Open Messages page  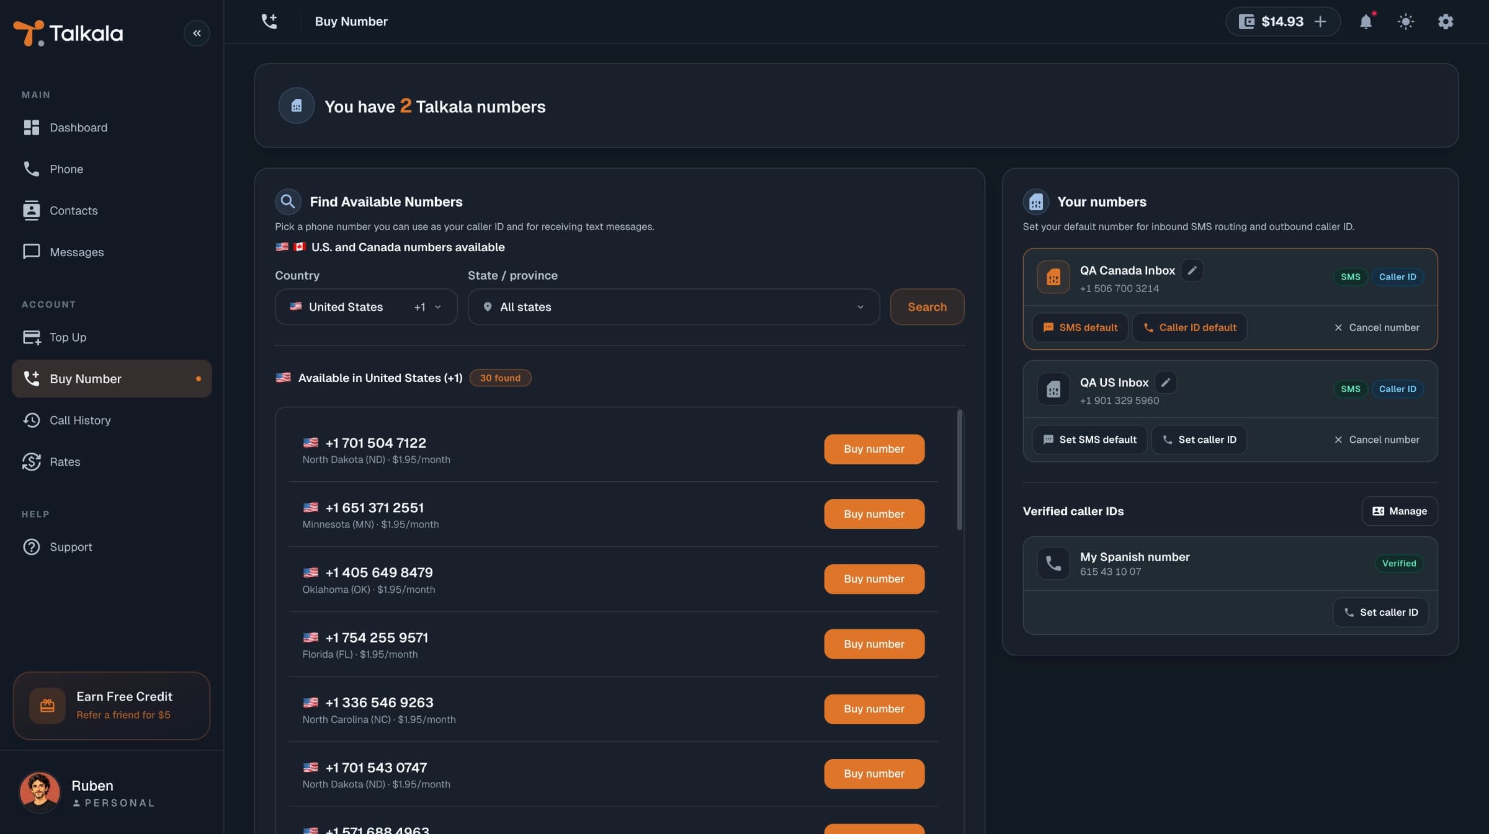[112, 252]
